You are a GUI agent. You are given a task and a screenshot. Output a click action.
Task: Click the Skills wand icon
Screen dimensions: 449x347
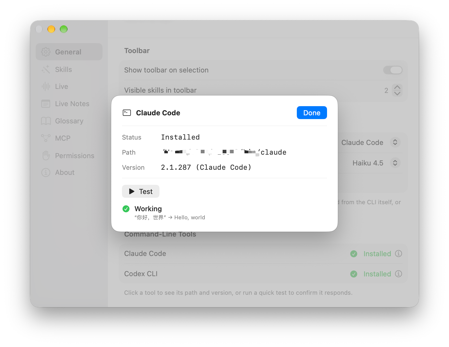(46, 69)
